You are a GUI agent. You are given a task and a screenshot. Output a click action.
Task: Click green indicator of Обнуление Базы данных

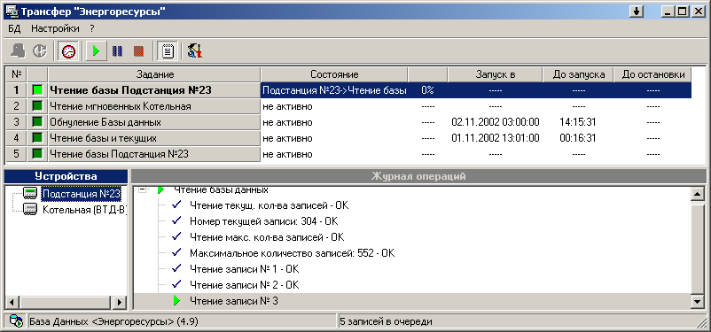point(37,122)
